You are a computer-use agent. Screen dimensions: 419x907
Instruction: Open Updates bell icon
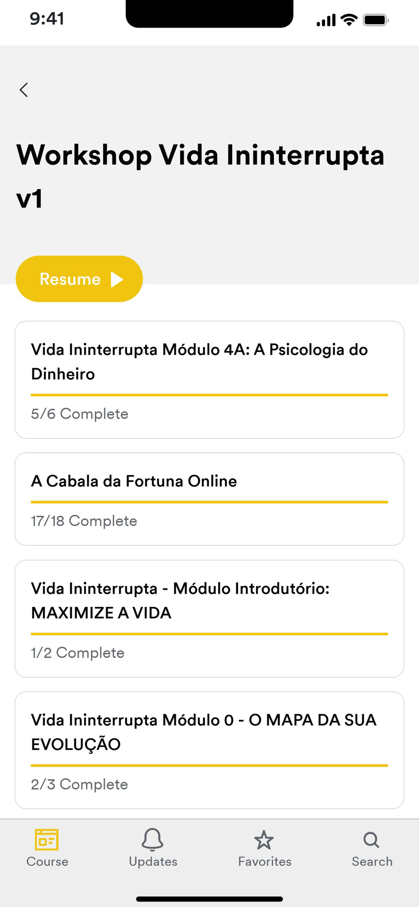(152, 839)
